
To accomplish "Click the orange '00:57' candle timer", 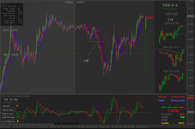I will [x=182, y=123].
